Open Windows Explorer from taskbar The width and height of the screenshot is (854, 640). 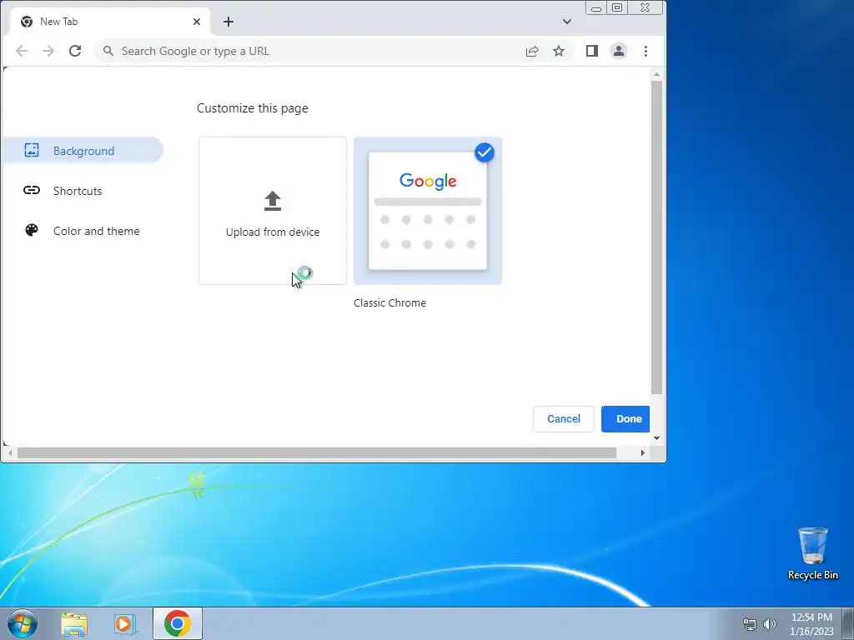pos(74,624)
